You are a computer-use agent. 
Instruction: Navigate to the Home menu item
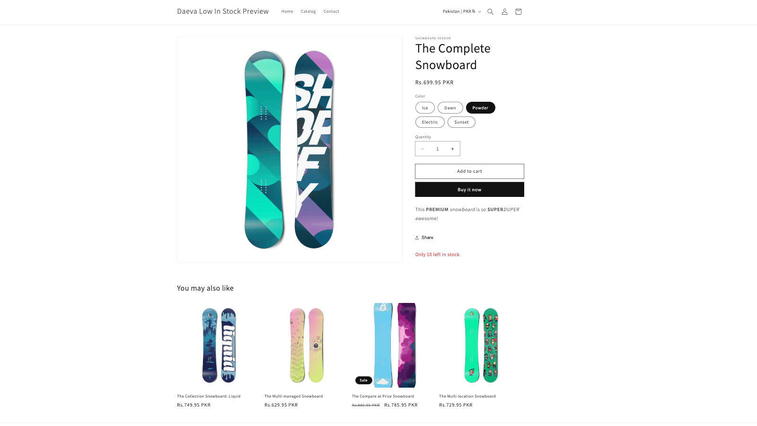(x=287, y=11)
